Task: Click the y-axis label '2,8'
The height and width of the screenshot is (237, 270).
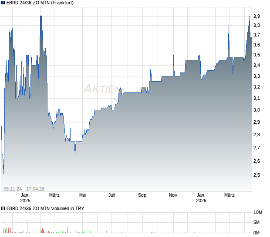Action: pos(256,135)
